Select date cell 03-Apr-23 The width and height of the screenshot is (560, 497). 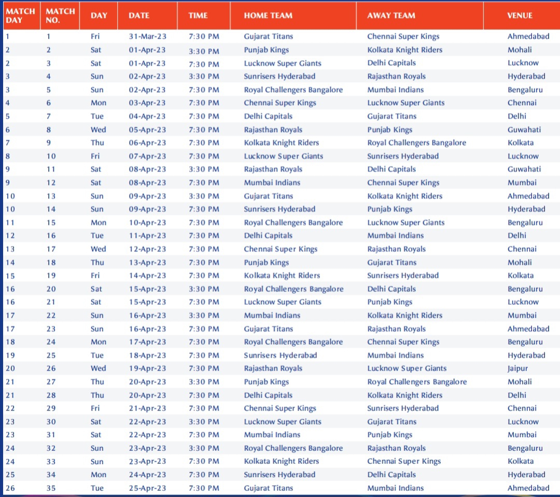pyautogui.click(x=147, y=103)
